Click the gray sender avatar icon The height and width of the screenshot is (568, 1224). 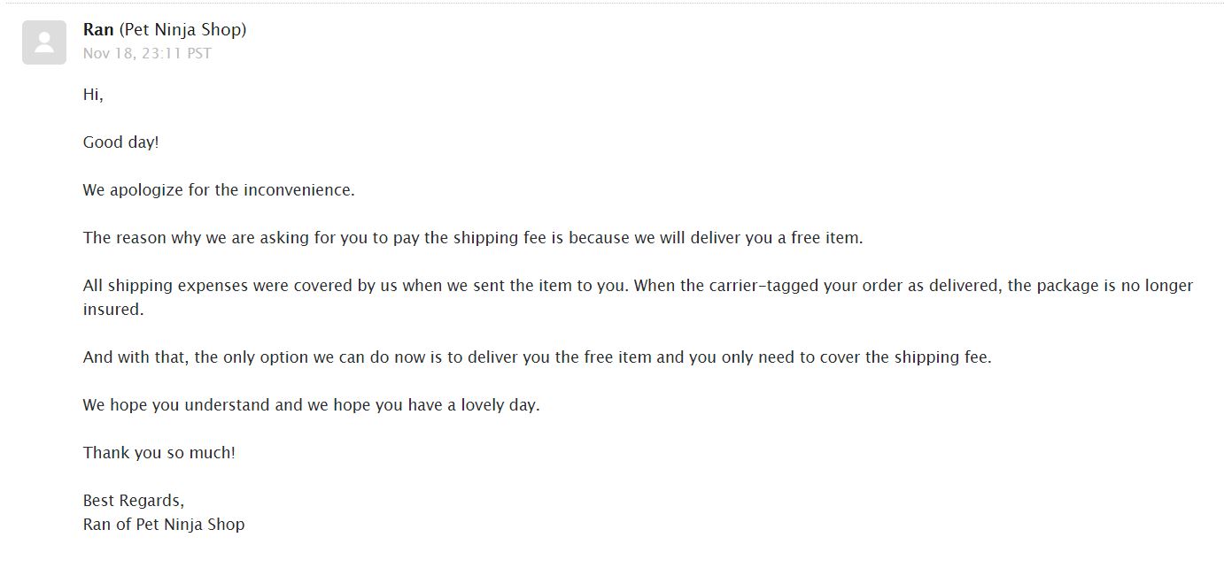(44, 42)
